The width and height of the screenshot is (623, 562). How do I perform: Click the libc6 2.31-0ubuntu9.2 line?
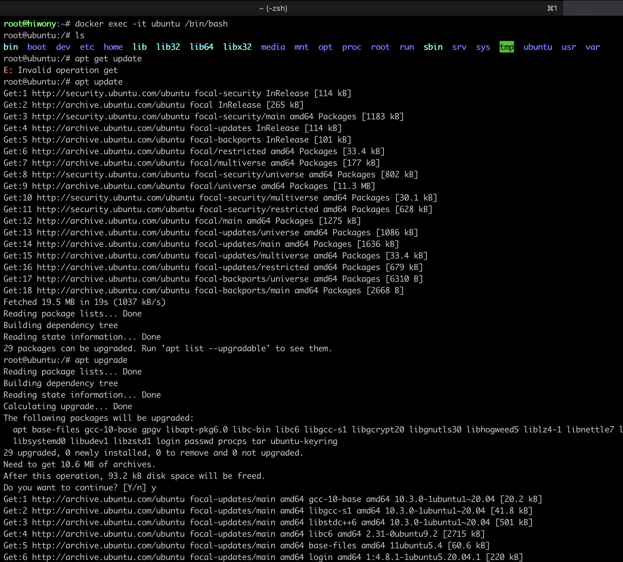click(x=244, y=534)
